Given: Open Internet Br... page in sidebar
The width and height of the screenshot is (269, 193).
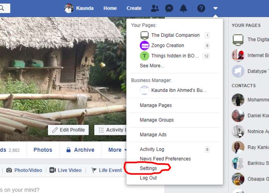Looking at the screenshot, I should 250,55.
